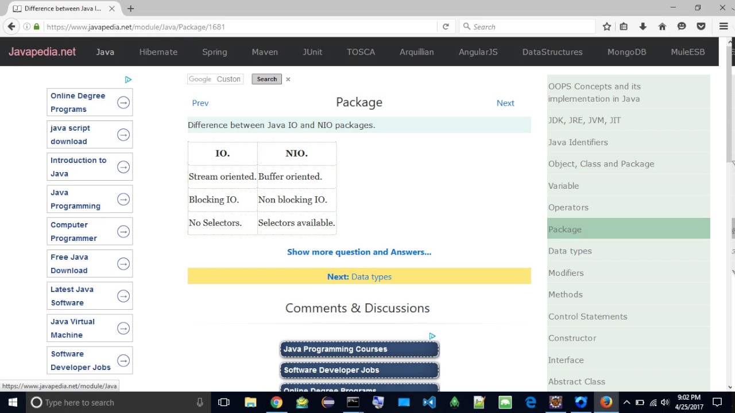Open the Java menu in site navbar

105,52
